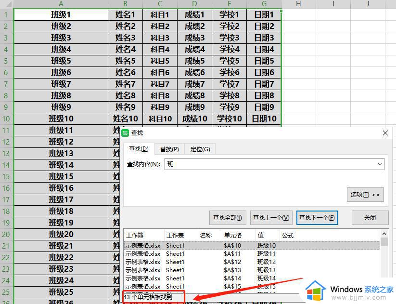Click cell containing 姓名2
The width and height of the screenshot is (396, 304).
(125, 26)
